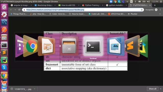Open the mail indicator in the top panel

140,2
